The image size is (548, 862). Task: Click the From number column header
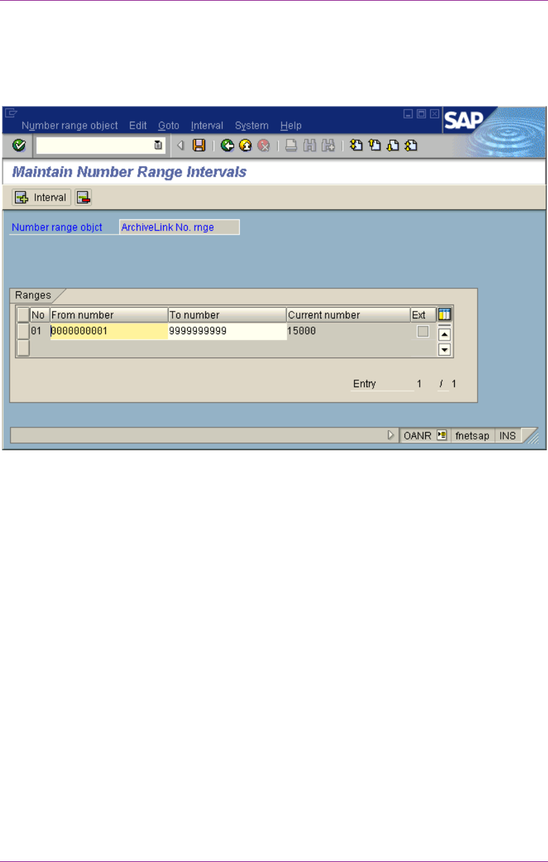[109, 314]
